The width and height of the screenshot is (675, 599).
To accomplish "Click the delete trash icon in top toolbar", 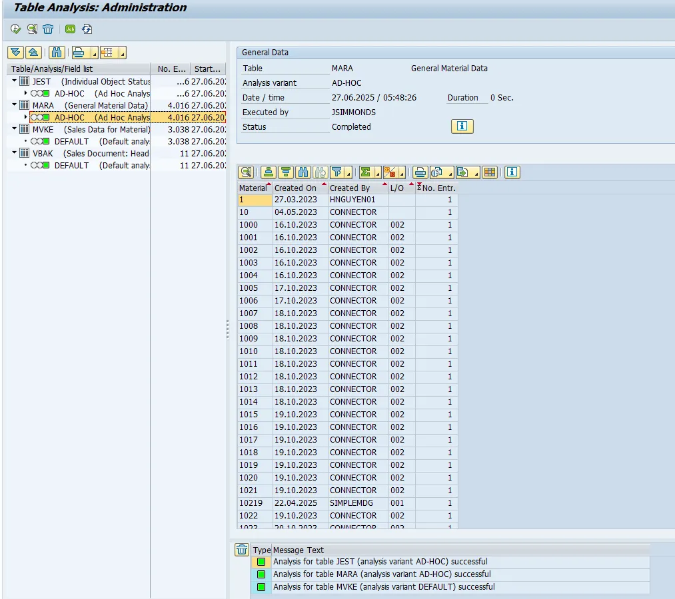I will (x=48, y=29).
